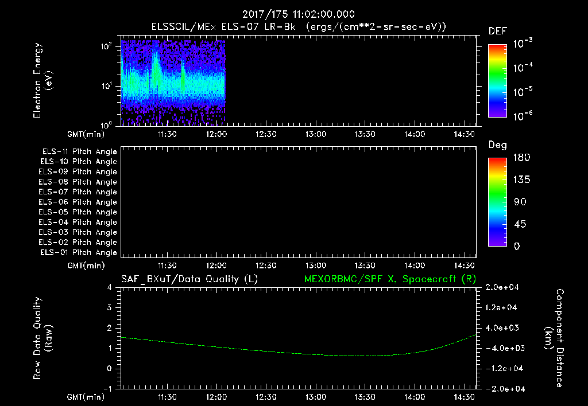
Task: Click the DEF legend title
Action: [x=498, y=32]
